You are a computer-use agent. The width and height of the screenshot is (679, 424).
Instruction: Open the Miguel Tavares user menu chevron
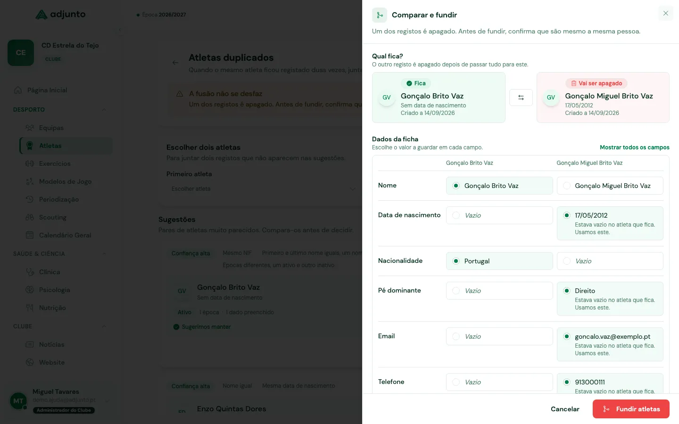(107, 401)
